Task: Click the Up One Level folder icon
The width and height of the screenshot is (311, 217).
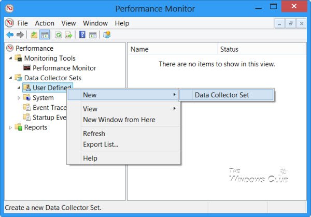Action: coord(34,35)
